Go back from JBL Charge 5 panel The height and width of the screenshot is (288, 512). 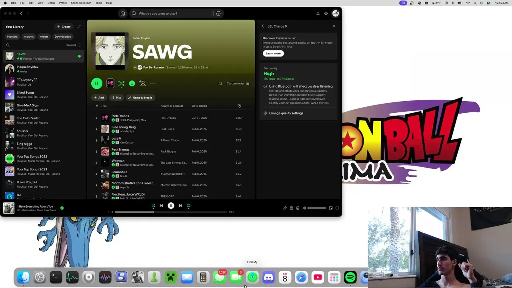pos(262,26)
